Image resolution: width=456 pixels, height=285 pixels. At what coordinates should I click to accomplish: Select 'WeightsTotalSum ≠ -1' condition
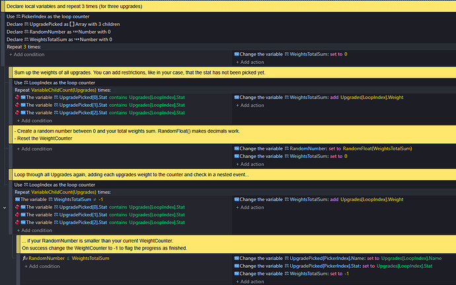[59, 199]
